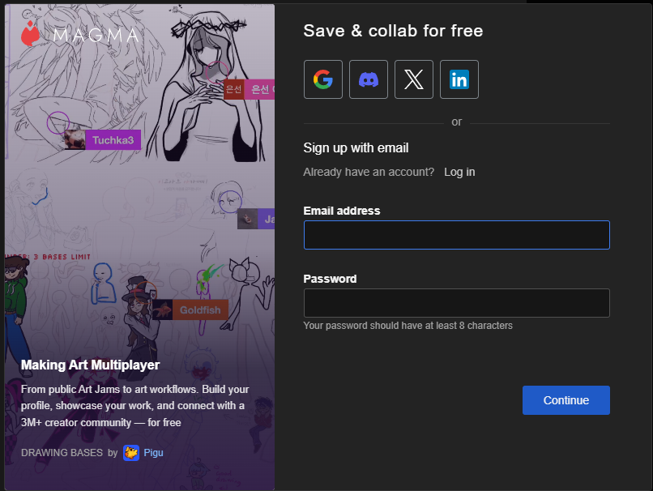Image resolution: width=653 pixels, height=491 pixels.
Task: Focus the Email address field
Action: 457,235
